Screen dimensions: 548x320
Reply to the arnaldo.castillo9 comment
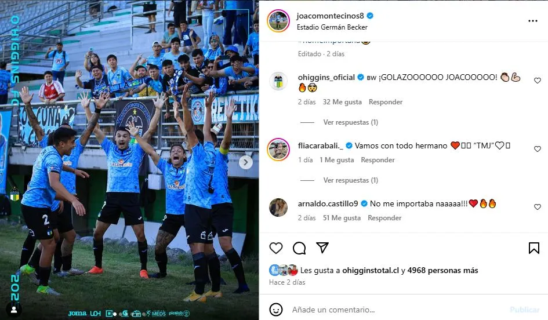[x=384, y=218]
